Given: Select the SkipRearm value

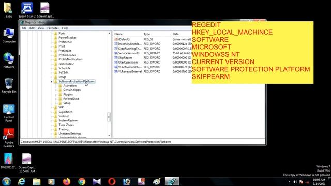Looking at the screenshot, I should point(125,58).
